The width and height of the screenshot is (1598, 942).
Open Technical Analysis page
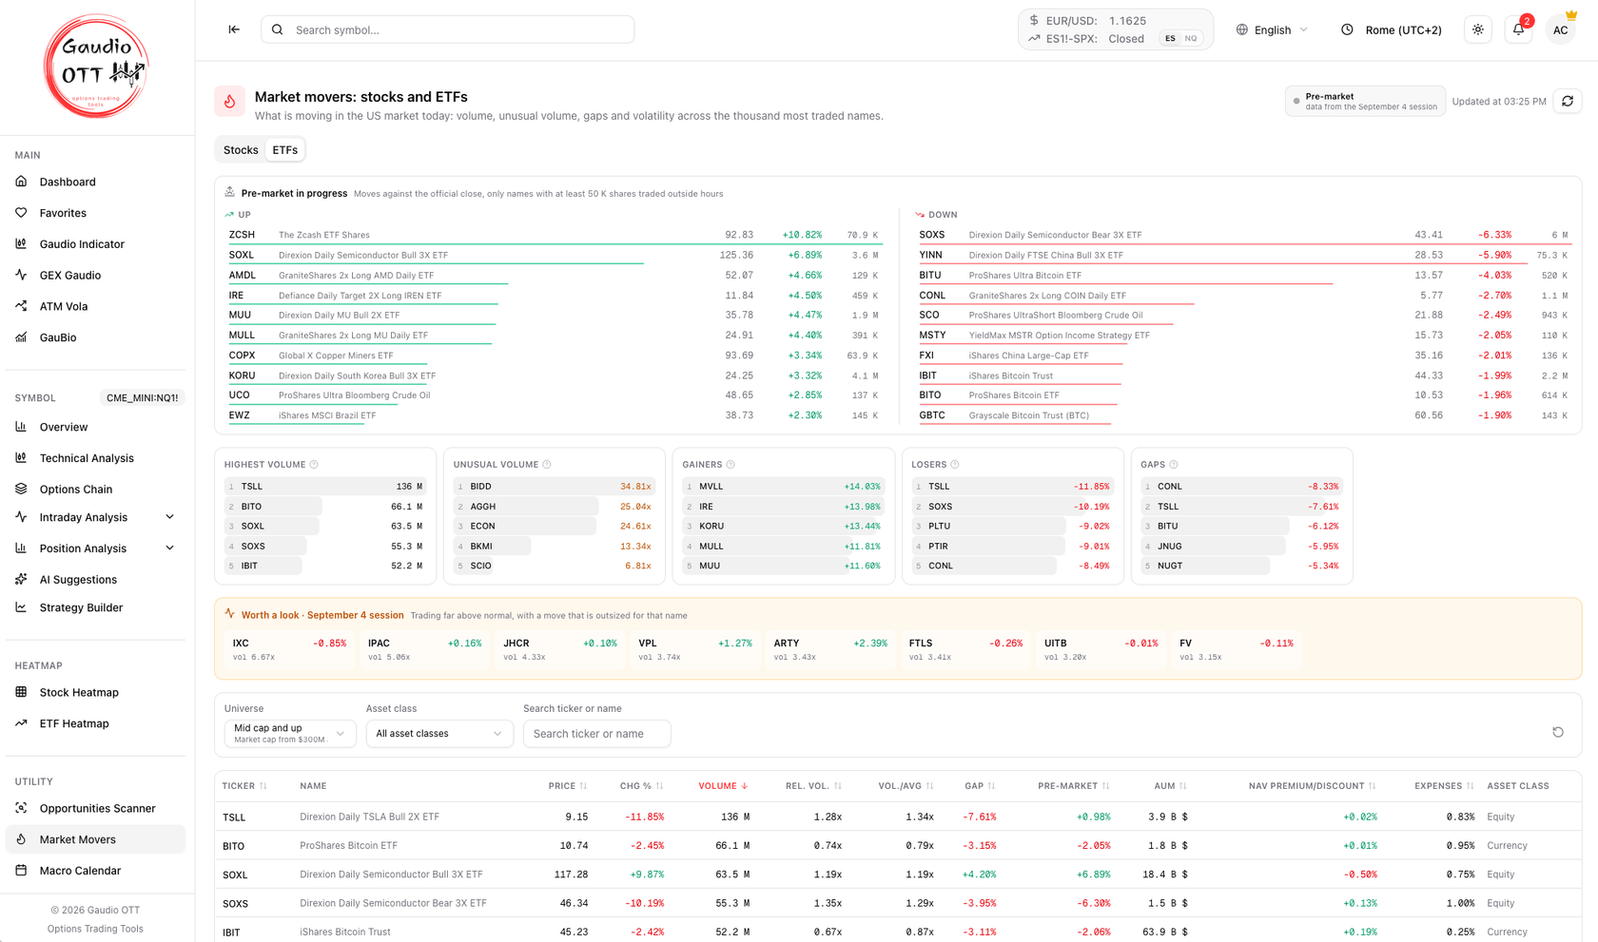(x=95, y=458)
